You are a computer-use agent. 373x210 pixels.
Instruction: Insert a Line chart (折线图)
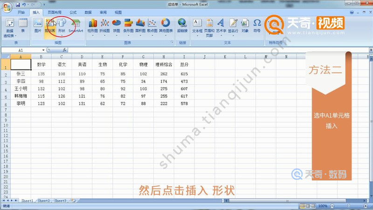pos(104,27)
